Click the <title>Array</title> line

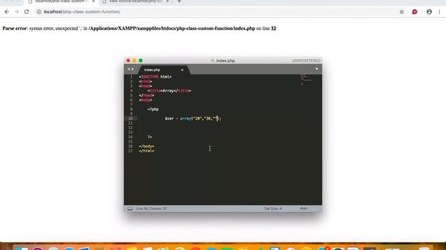169,91
